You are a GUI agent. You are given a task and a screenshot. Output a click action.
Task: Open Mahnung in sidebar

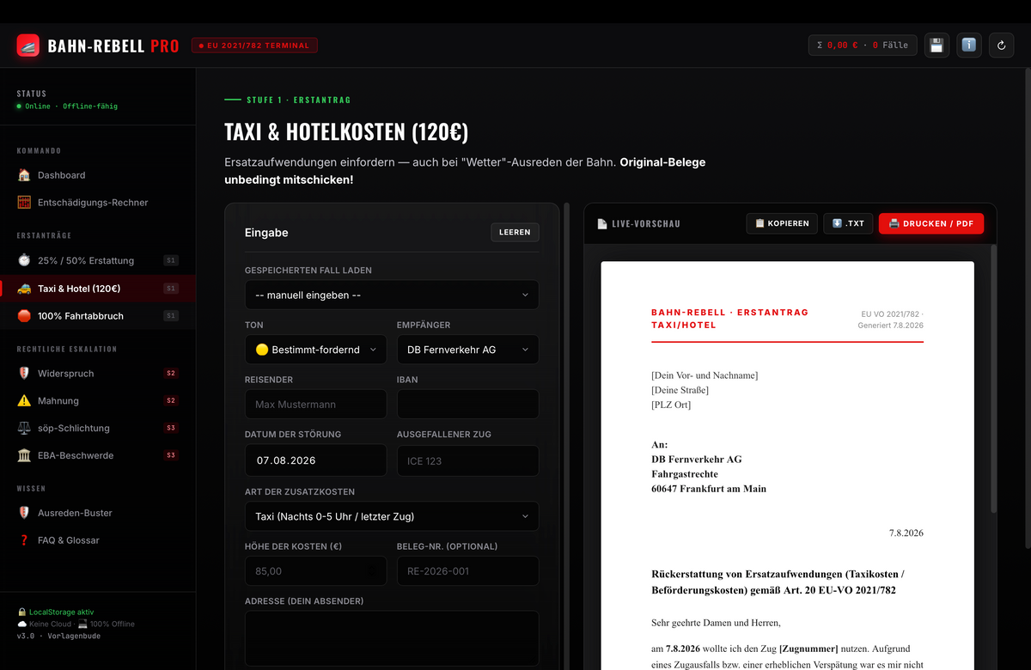[97, 401]
